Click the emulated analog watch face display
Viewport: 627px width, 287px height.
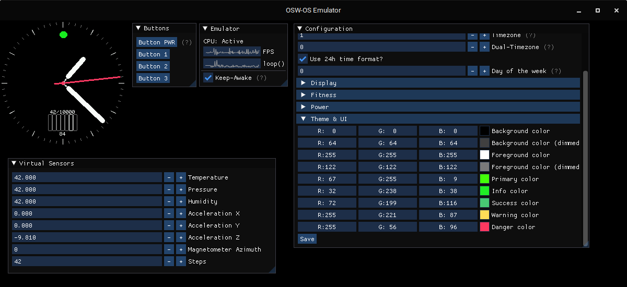63,82
